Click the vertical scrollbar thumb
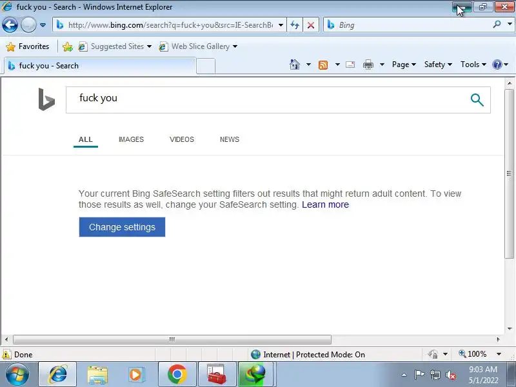This screenshot has height=387, width=516. click(x=509, y=174)
